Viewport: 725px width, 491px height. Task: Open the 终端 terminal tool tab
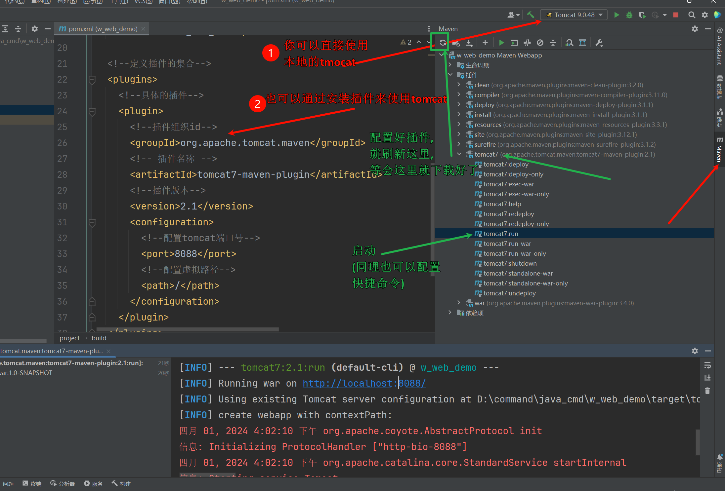point(32,483)
